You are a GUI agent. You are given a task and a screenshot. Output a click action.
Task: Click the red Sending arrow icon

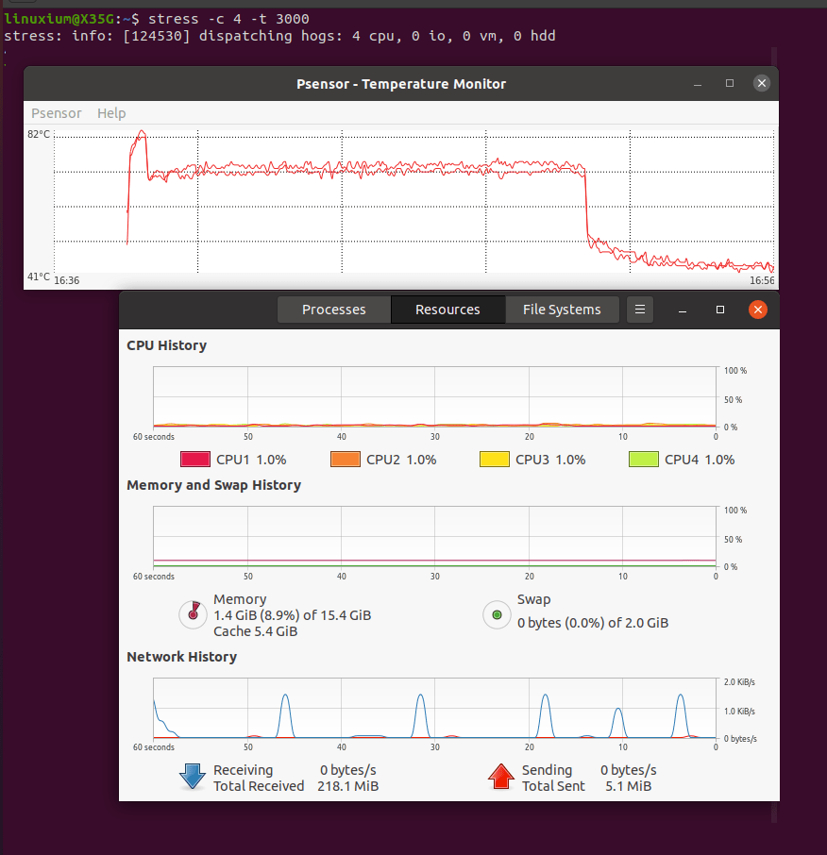tap(500, 777)
